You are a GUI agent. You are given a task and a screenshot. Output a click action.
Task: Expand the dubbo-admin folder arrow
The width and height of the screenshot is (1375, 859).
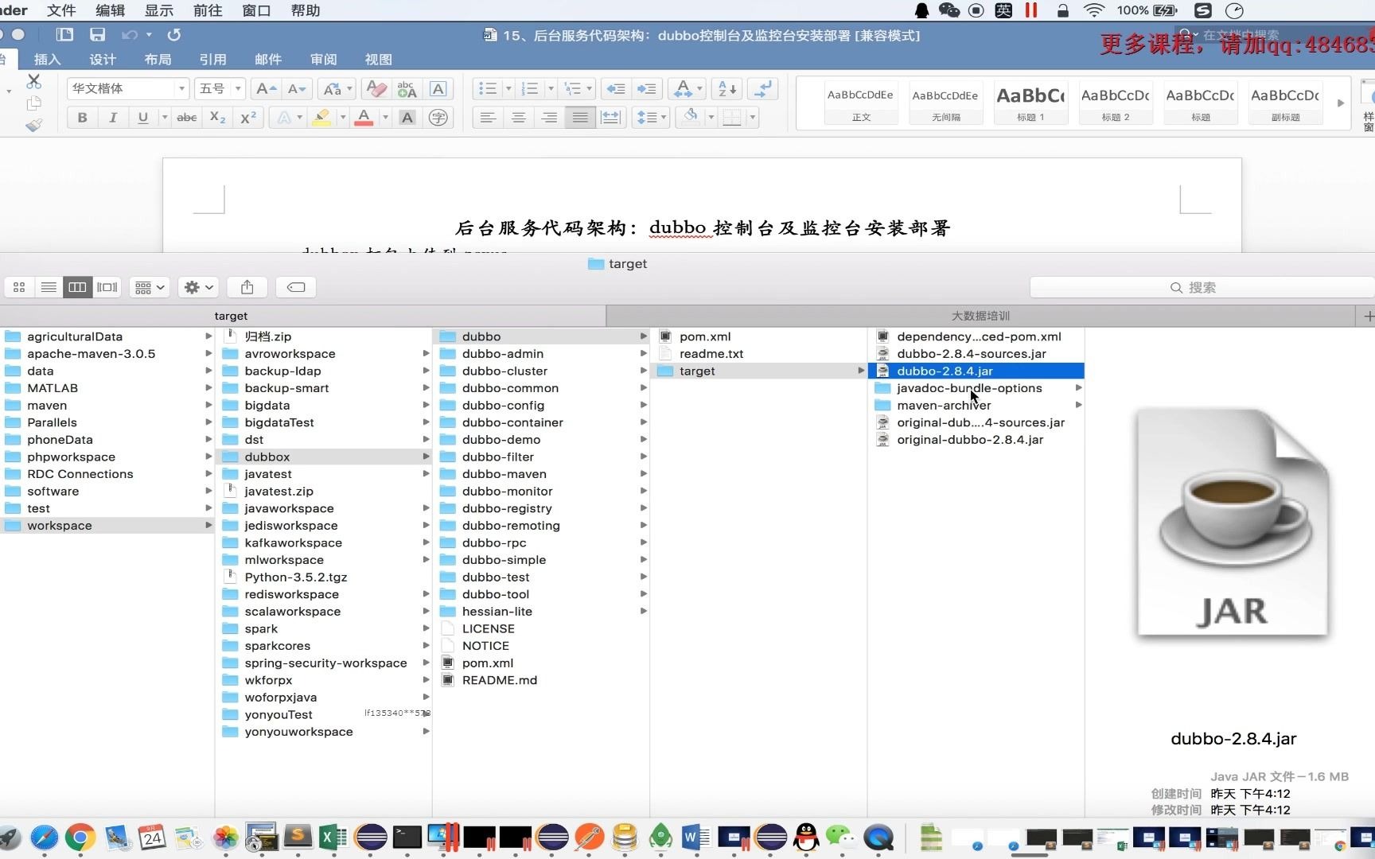[x=643, y=354]
